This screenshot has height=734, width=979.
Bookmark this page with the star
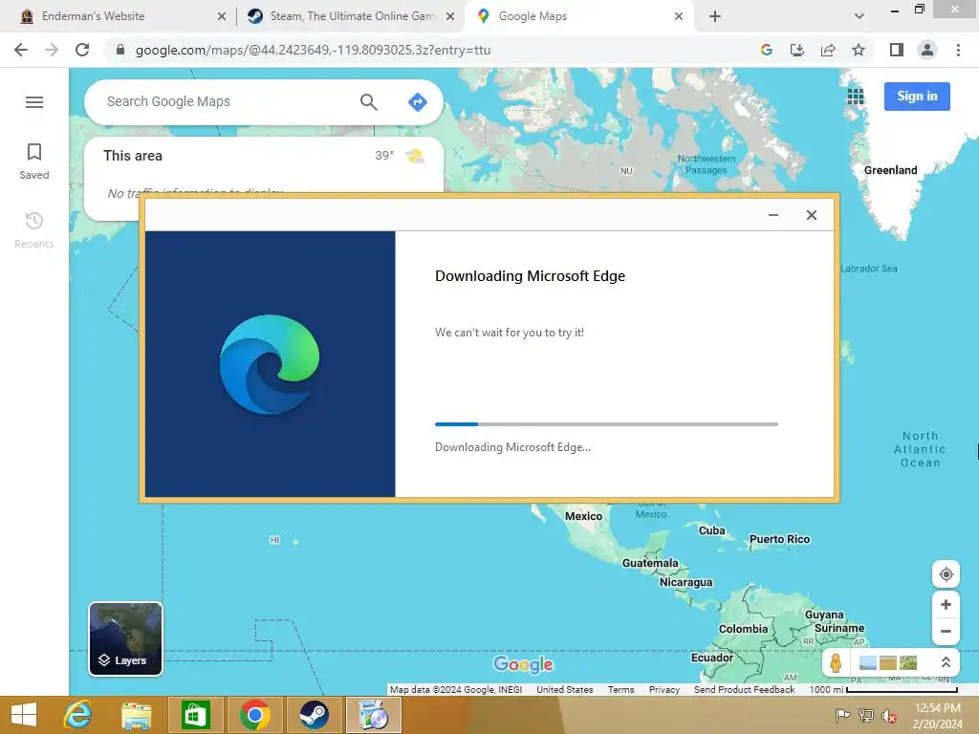pos(859,50)
